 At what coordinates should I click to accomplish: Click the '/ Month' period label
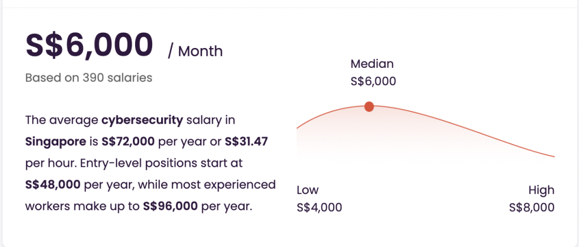195,51
